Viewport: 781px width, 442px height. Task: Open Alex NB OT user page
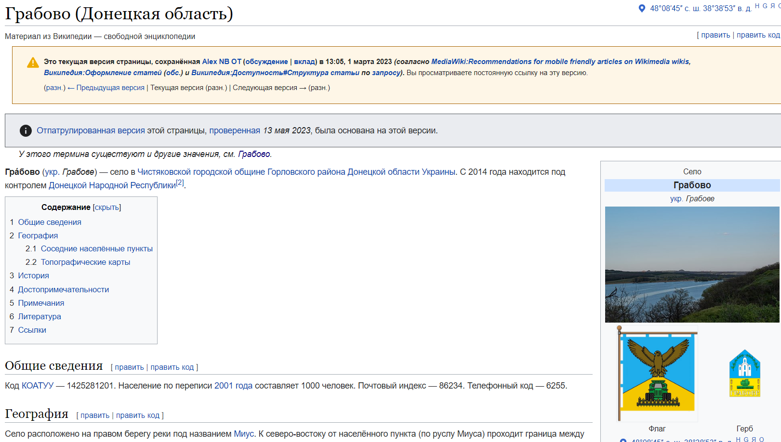click(x=222, y=62)
